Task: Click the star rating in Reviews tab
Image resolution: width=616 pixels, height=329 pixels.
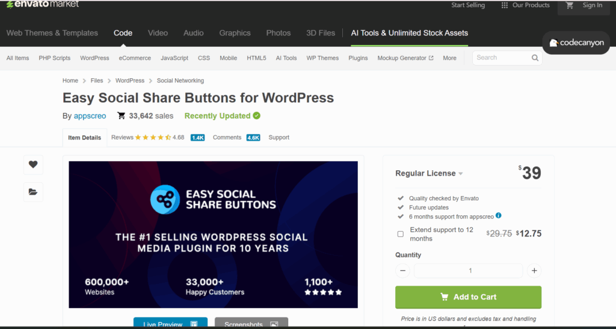Action: tap(153, 137)
